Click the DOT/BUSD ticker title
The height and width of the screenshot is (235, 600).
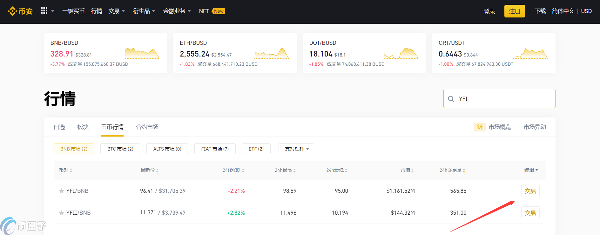tap(323, 43)
